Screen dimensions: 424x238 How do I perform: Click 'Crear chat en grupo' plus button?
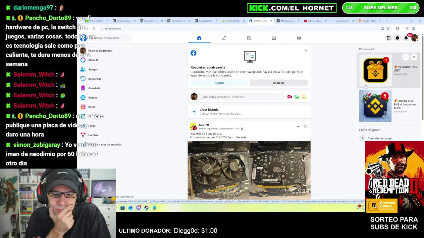[x=362, y=138]
